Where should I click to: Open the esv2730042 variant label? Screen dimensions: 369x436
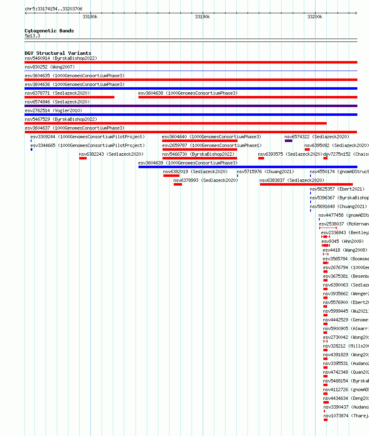point(346,337)
